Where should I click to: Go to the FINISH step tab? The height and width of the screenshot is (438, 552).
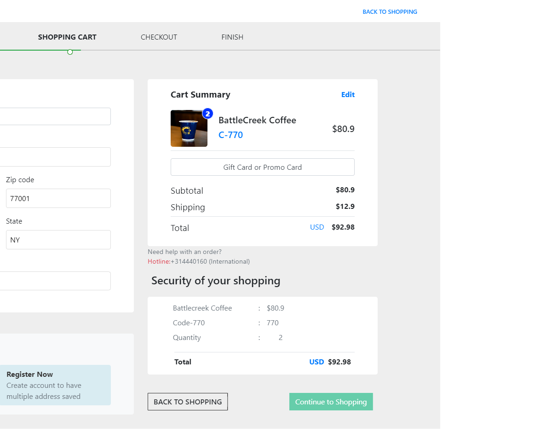pyautogui.click(x=232, y=37)
